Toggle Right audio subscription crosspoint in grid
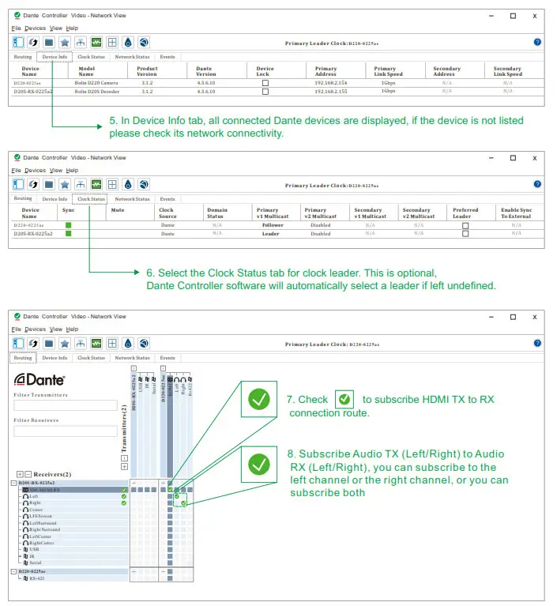 183,502
